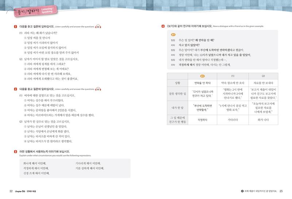The width and height of the screenshot is (292, 199).
Task: Click the table cell 연락을 안 하다
Action: [203, 83]
